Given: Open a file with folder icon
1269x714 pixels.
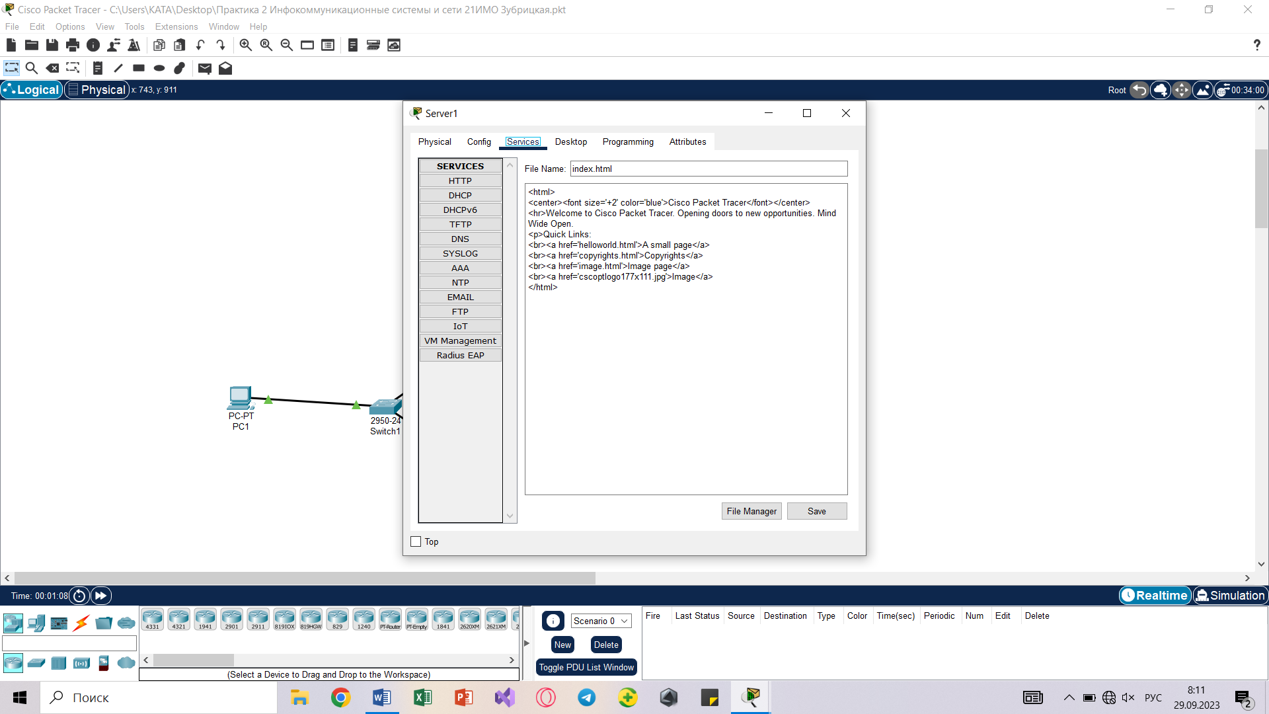Looking at the screenshot, I should coord(32,45).
